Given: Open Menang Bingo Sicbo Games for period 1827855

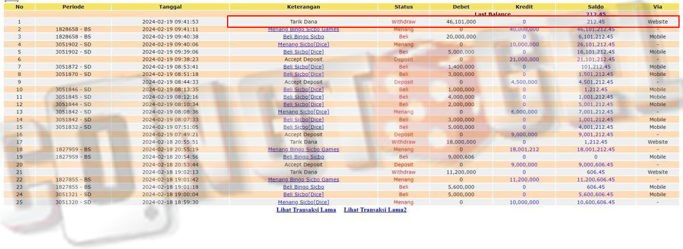Looking at the screenshot, I should coord(303,179).
